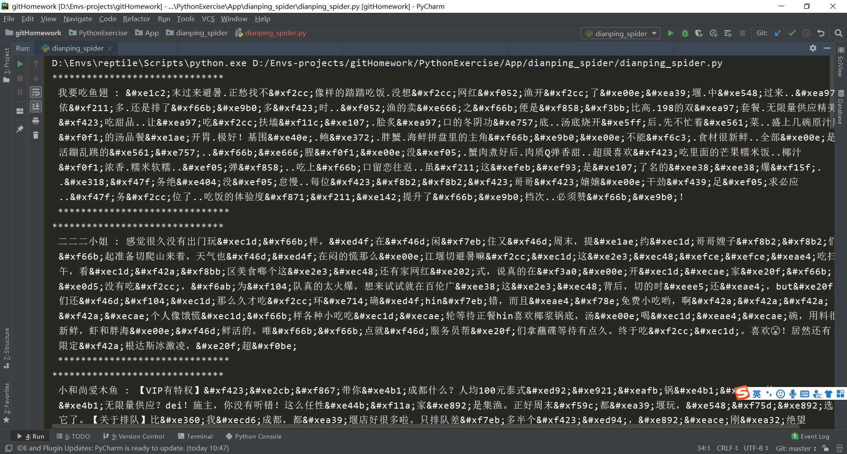Viewport: 847px width, 454px height.
Task: Show Git history with the clock icon
Action: 806,33
